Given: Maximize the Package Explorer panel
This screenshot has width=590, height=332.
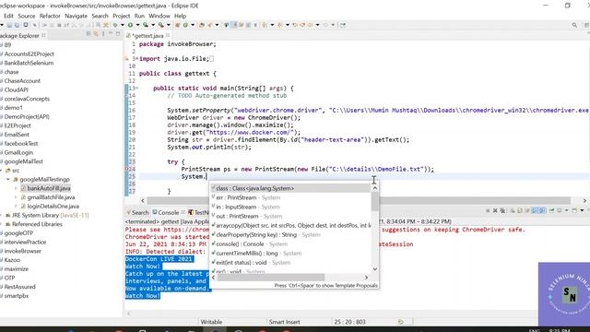Looking at the screenshot, I should pos(118,34).
